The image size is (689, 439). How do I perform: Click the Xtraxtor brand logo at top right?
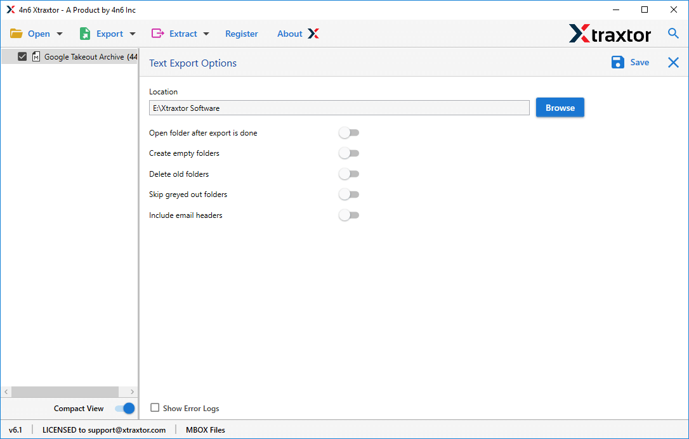(x=610, y=34)
